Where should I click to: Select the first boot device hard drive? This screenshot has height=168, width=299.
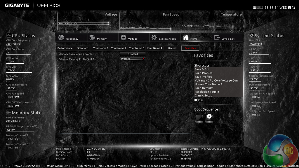point(199,118)
